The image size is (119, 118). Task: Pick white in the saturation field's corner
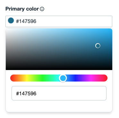tap(6, 29)
